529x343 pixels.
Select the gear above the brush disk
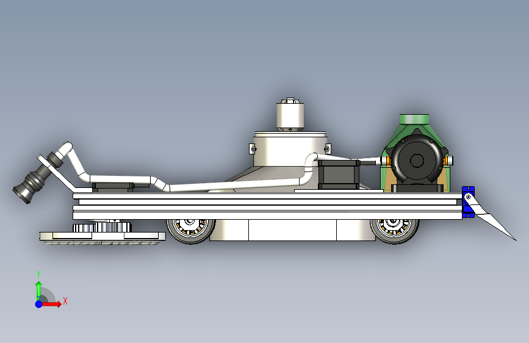(102, 226)
